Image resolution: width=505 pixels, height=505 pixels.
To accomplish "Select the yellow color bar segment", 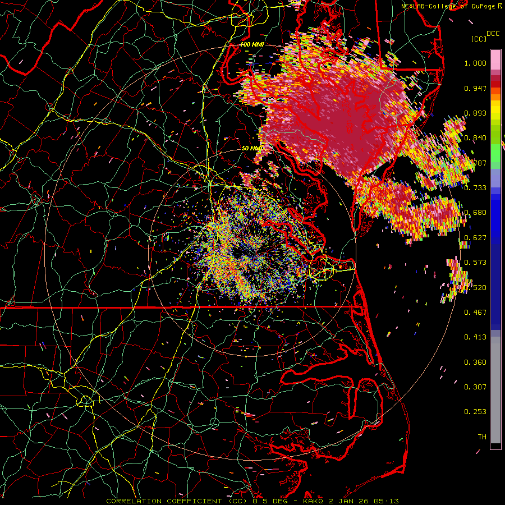I will coord(495,110).
